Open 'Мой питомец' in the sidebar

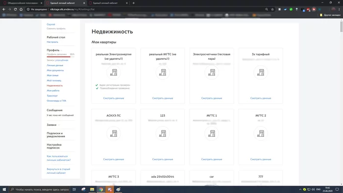(x=54, y=80)
